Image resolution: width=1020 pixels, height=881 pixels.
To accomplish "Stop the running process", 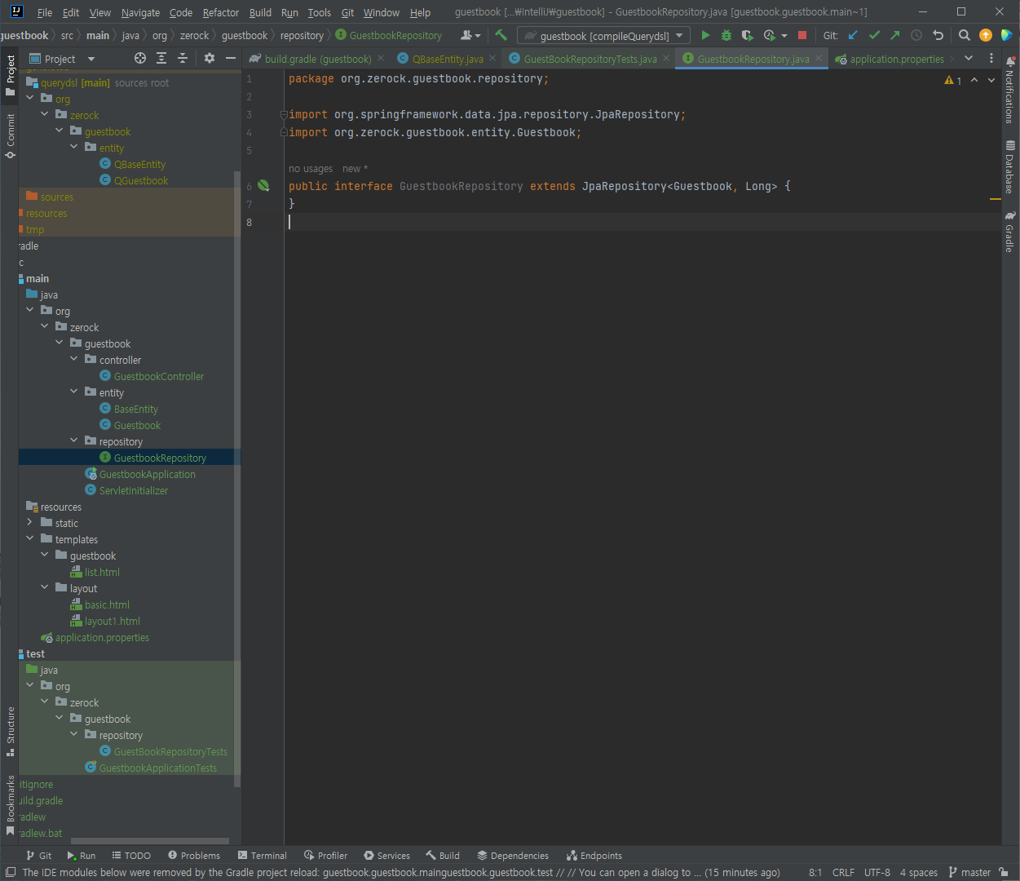I will 802,35.
